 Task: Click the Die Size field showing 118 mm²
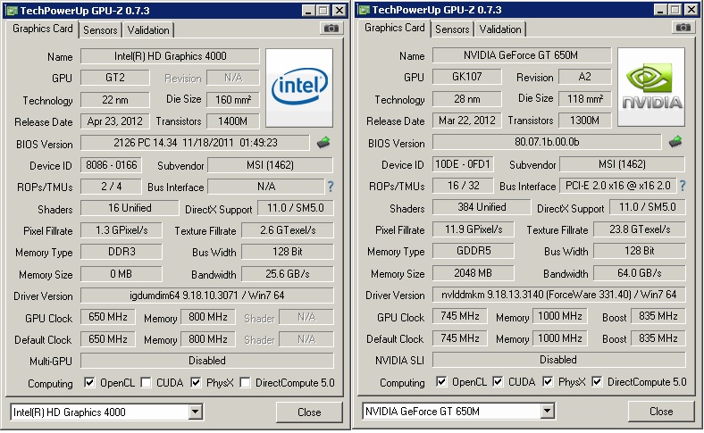585,99
